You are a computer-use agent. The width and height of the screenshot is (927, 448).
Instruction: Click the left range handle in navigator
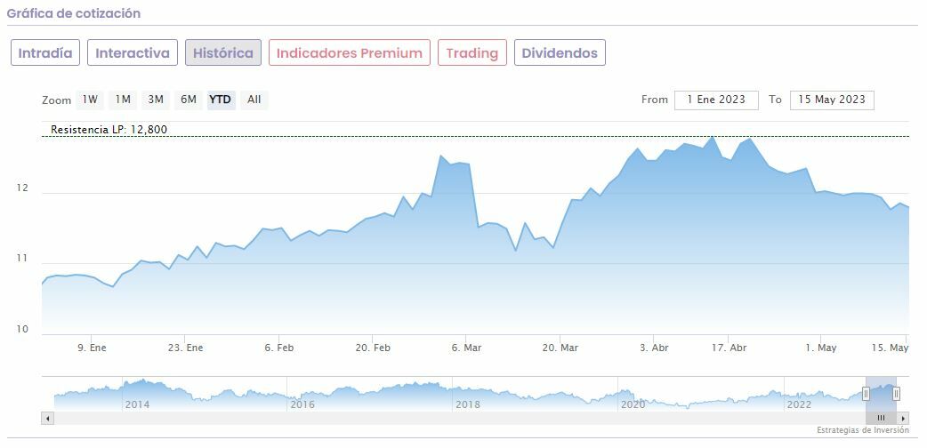(x=866, y=394)
